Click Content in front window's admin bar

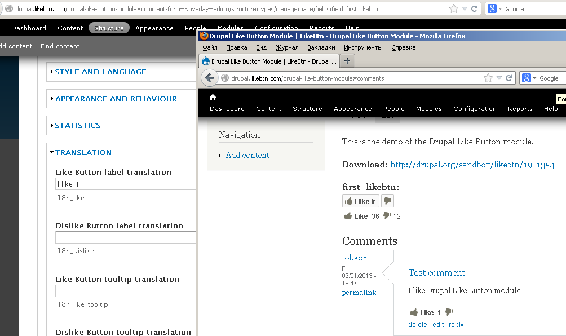tap(268, 109)
